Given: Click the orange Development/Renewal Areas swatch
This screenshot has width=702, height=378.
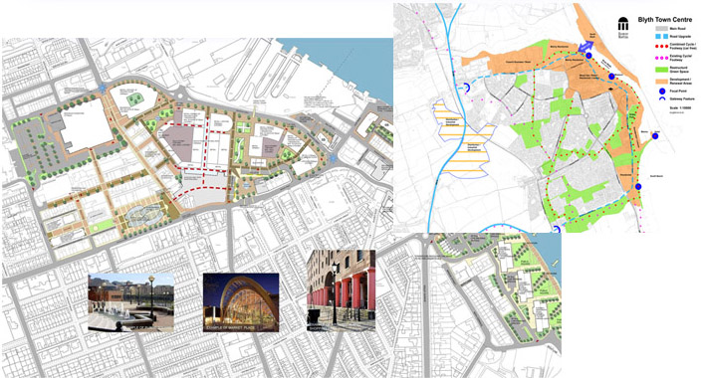Looking at the screenshot, I should 662,81.
